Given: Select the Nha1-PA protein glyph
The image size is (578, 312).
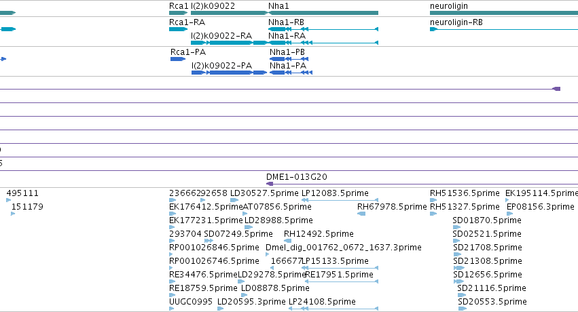Looking at the screenshot, I should [x=291, y=73].
